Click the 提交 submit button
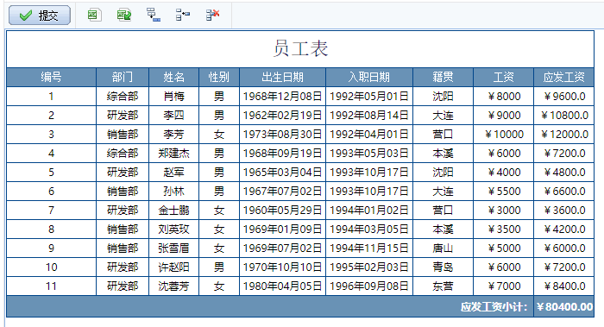Viewport: 604px width, 327px height. (40, 16)
